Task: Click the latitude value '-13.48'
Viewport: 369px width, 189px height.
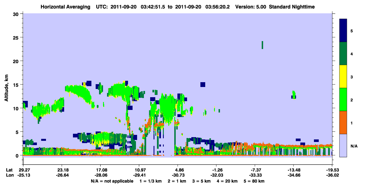Action: [x=293, y=170]
